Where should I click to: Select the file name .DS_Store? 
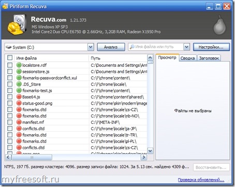pos(32,84)
